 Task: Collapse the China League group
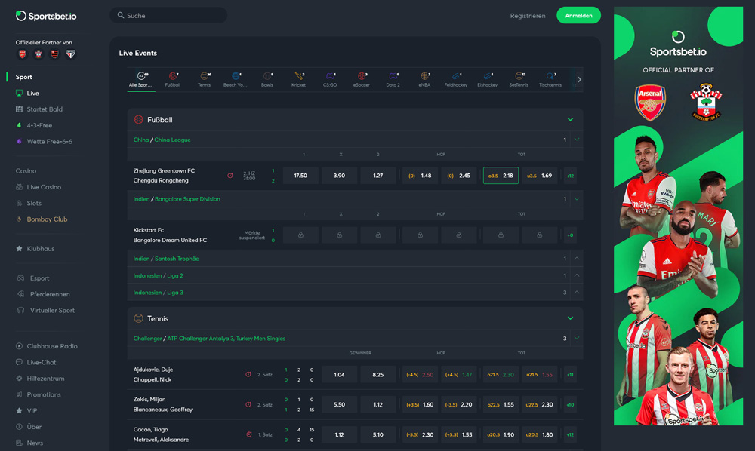tap(576, 140)
